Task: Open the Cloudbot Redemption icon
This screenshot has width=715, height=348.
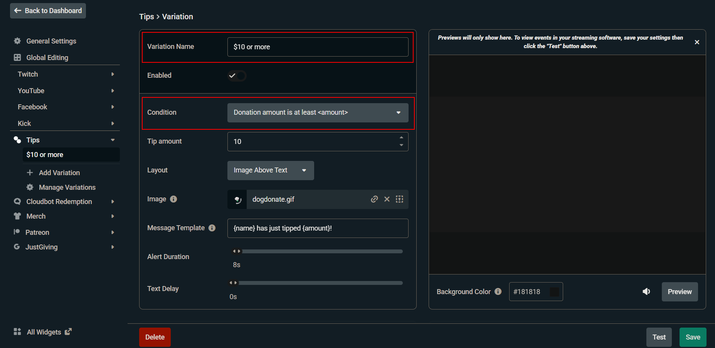Action: click(17, 201)
